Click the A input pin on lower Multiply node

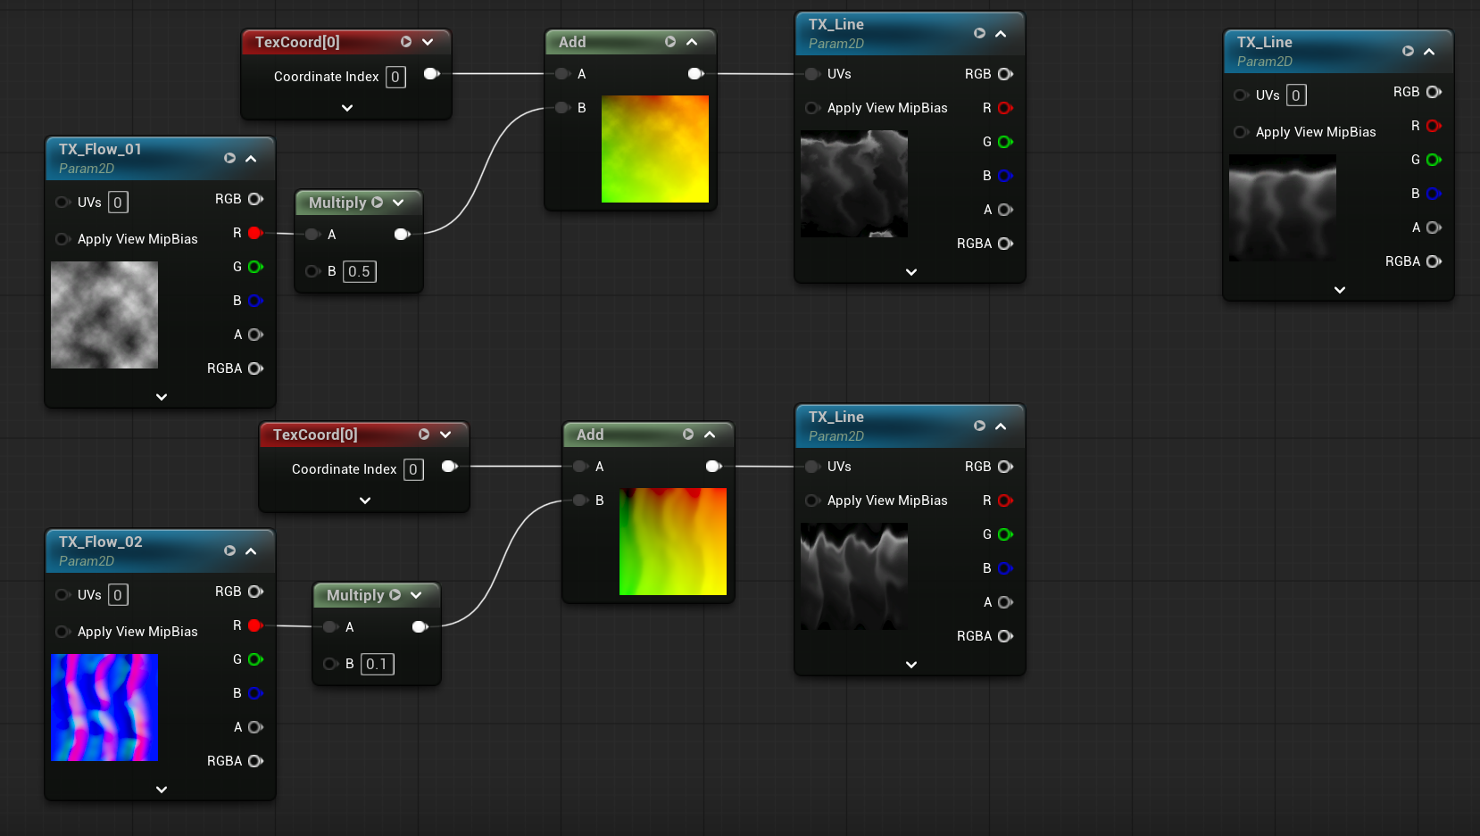[x=330, y=627]
